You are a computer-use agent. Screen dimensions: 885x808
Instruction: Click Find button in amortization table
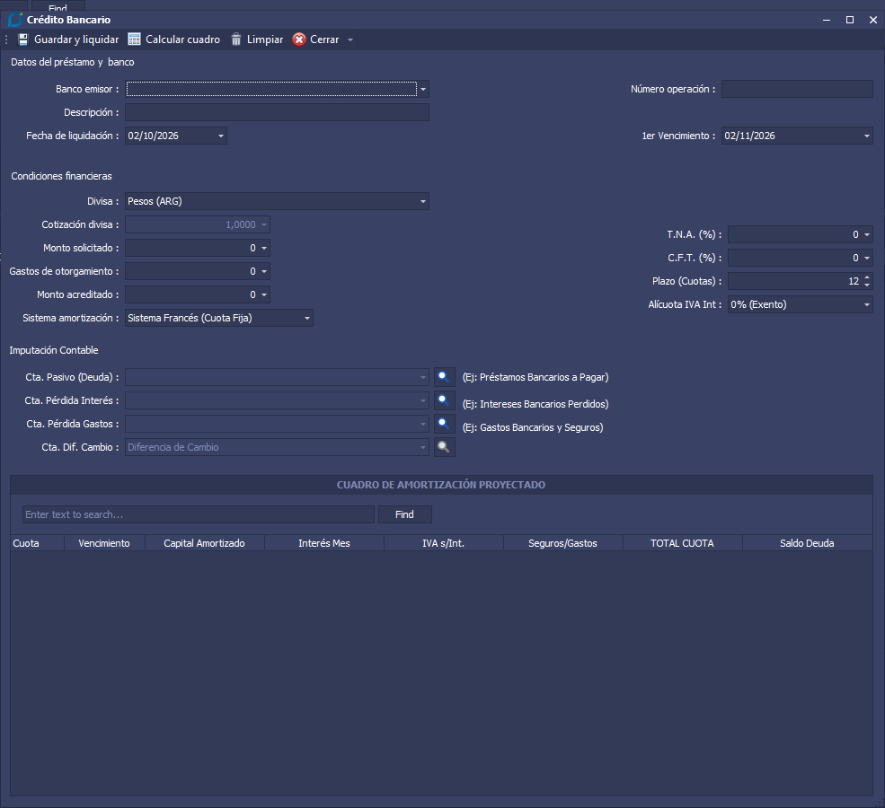click(x=404, y=514)
